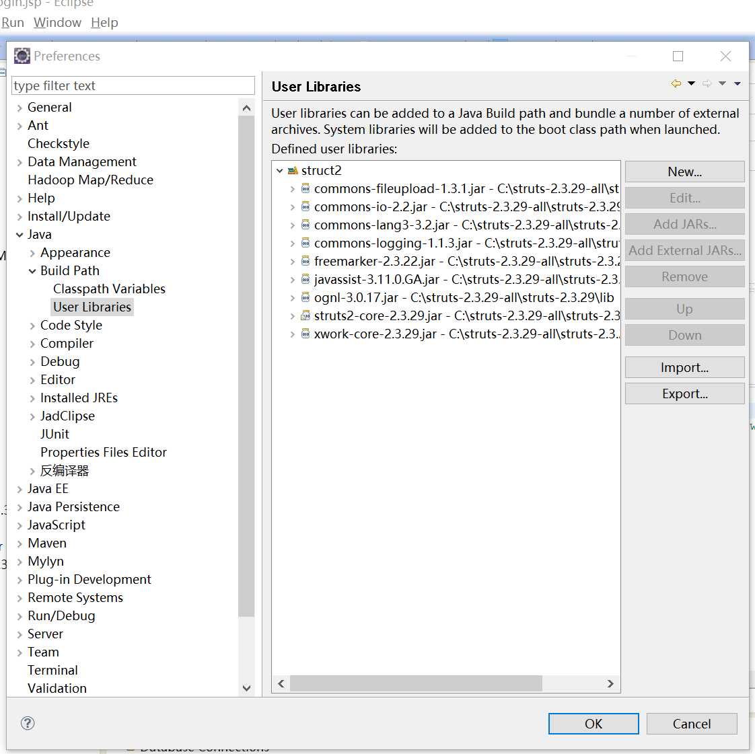Screen dimensions: 755x754
Task: Click the help question mark icon
Action: tap(28, 723)
